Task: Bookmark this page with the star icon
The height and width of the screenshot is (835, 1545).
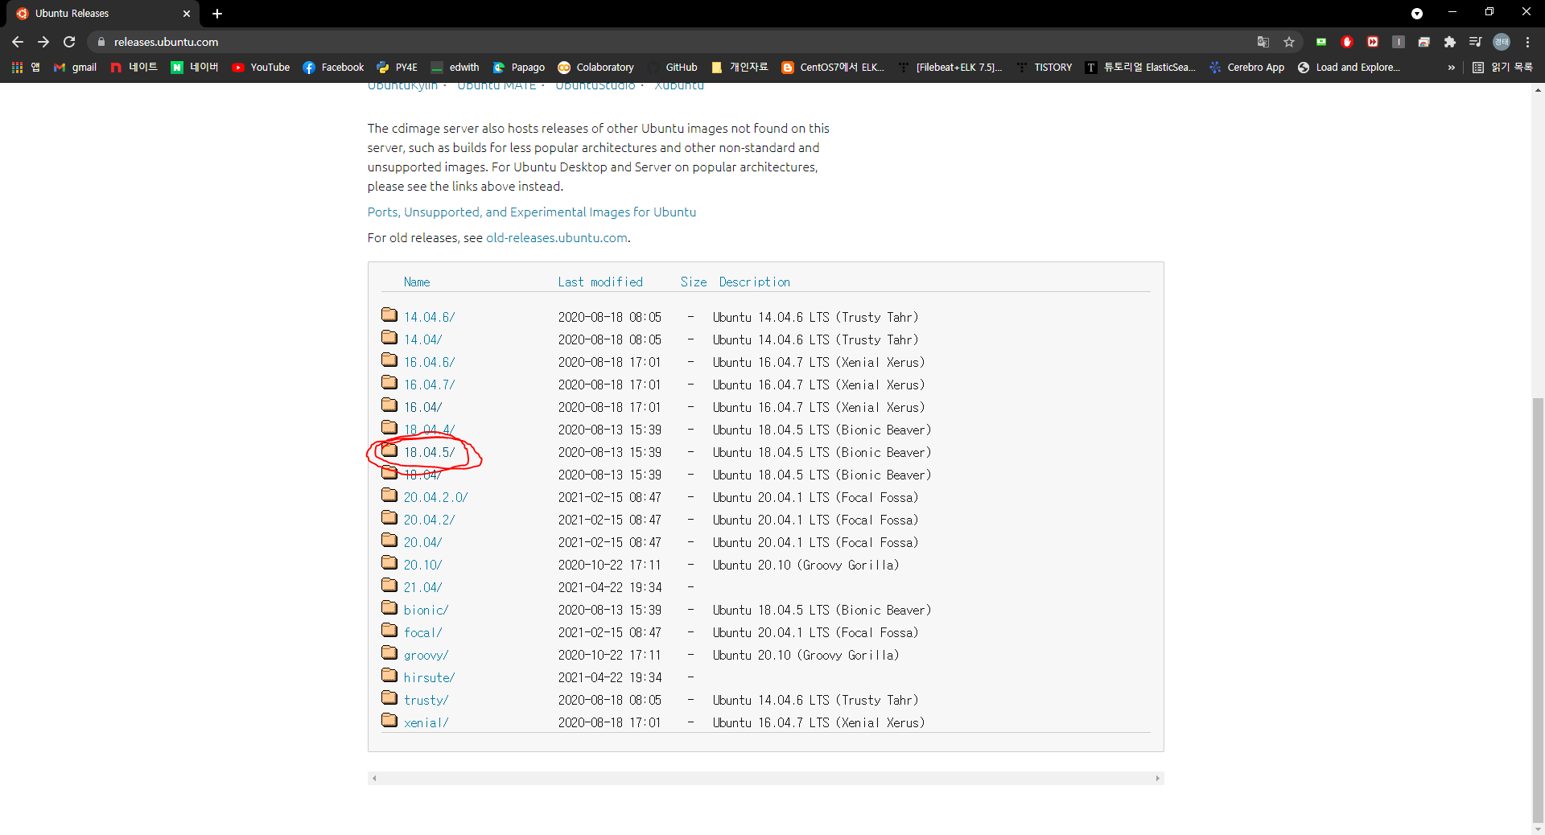Action: (x=1289, y=42)
